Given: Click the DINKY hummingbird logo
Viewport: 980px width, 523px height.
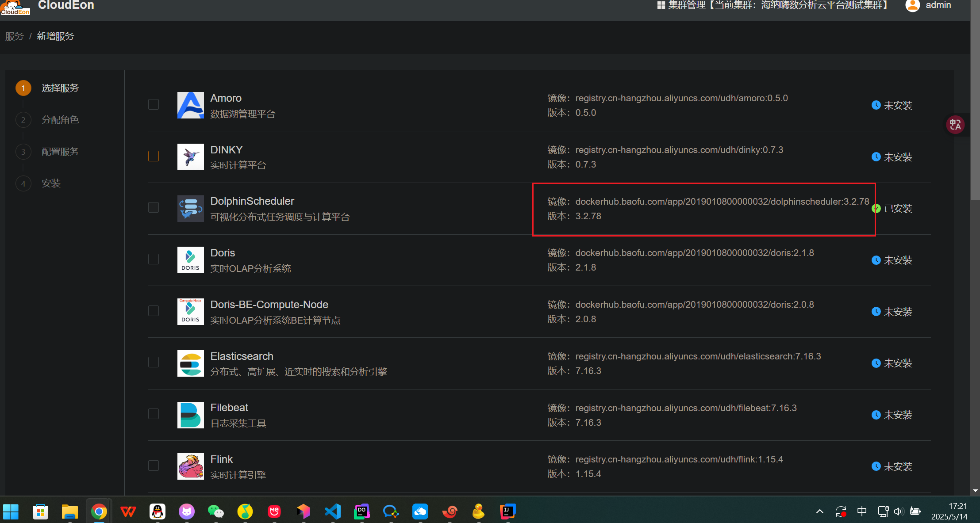Looking at the screenshot, I should tap(190, 157).
